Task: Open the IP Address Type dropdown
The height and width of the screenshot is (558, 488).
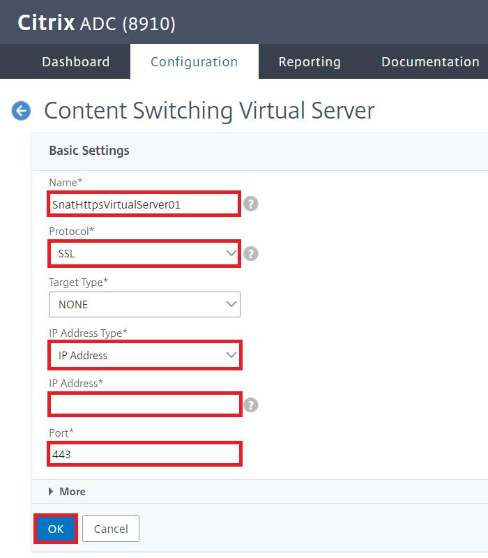Action: 144,355
